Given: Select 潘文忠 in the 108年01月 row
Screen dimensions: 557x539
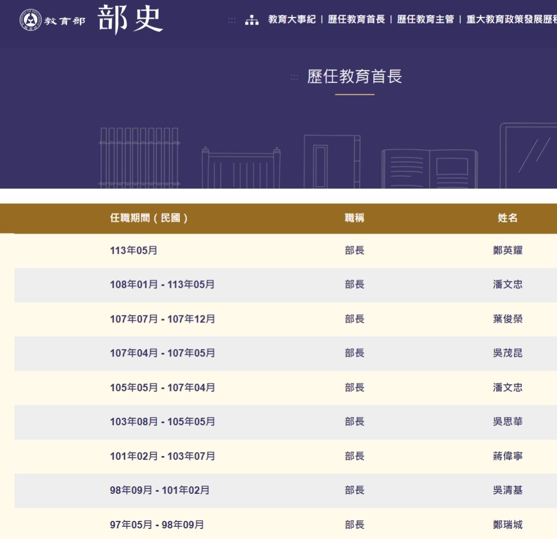Looking at the screenshot, I should point(507,285).
